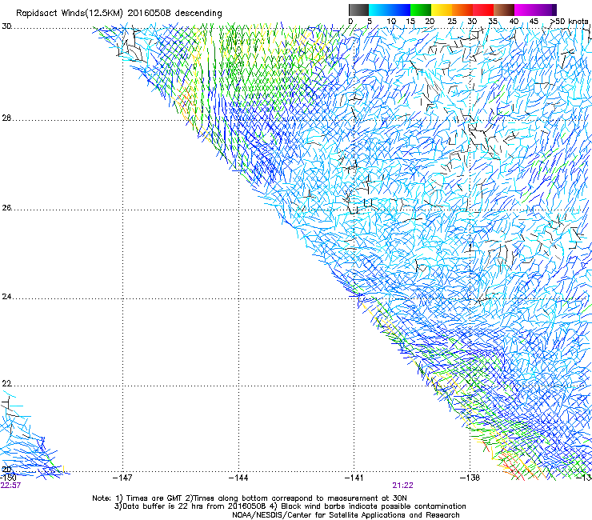Click the 'Data buffer is 22 hrs' note

point(290,506)
